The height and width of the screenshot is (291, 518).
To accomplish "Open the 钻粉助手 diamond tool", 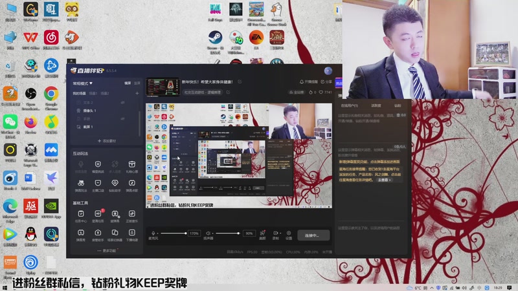I will [x=115, y=186].
